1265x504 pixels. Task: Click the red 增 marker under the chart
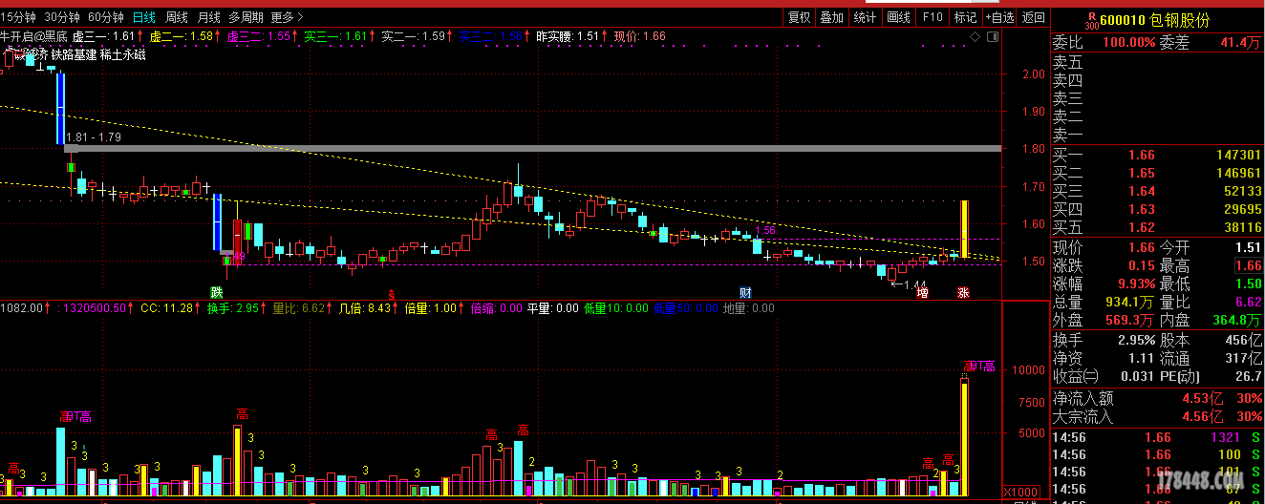[922, 291]
